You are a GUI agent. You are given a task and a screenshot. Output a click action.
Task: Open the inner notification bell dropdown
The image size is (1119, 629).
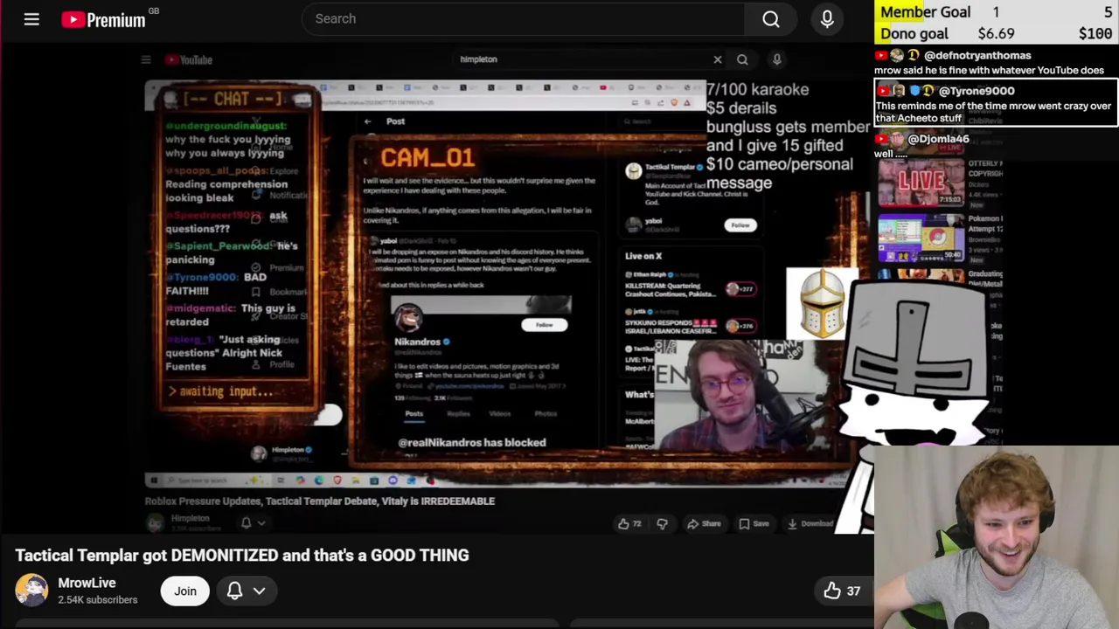(x=252, y=523)
